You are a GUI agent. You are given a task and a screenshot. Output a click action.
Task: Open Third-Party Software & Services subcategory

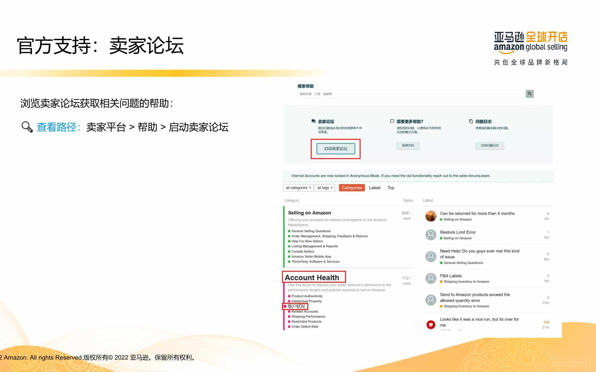click(315, 262)
